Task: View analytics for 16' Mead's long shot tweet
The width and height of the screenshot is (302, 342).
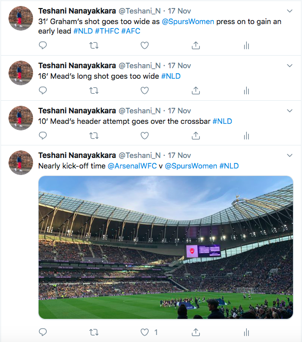Action: 246,91
